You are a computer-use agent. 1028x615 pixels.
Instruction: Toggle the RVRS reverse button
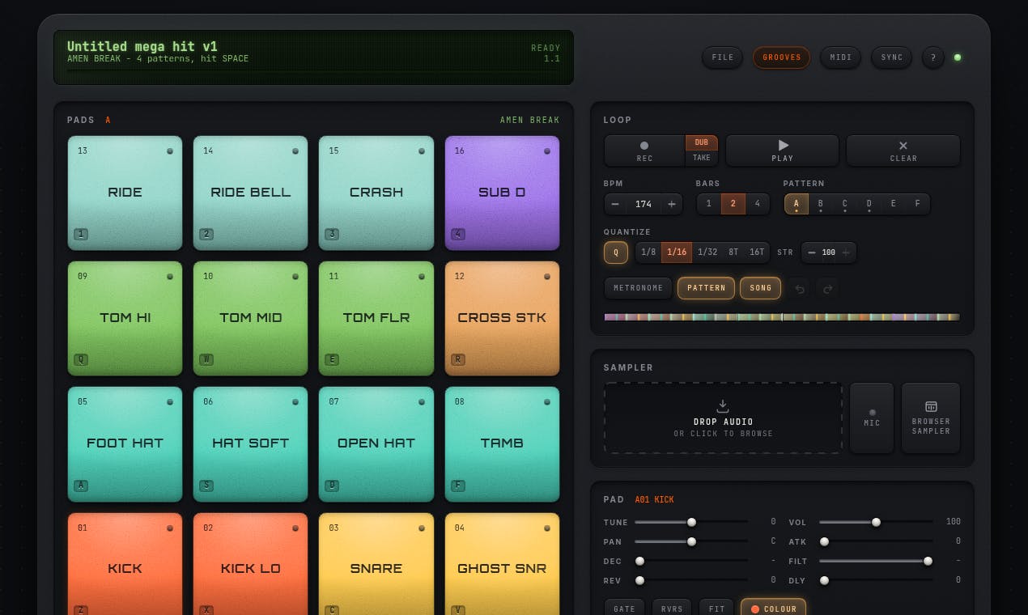tap(672, 609)
